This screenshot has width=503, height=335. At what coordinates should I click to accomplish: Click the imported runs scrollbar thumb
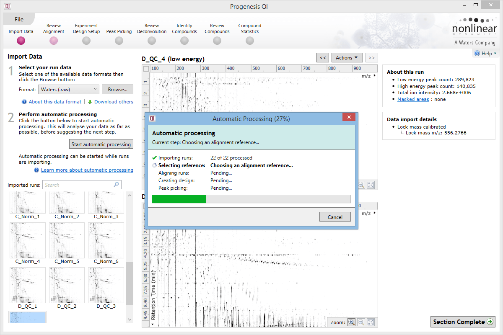pos(130,283)
